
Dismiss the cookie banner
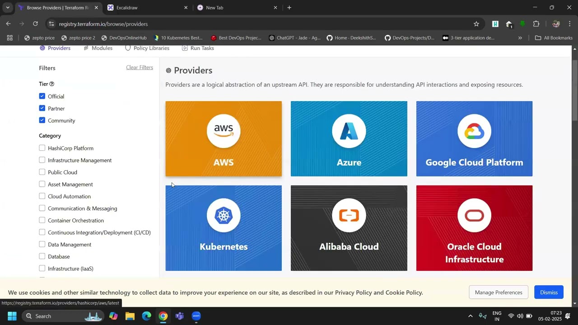[x=549, y=292]
